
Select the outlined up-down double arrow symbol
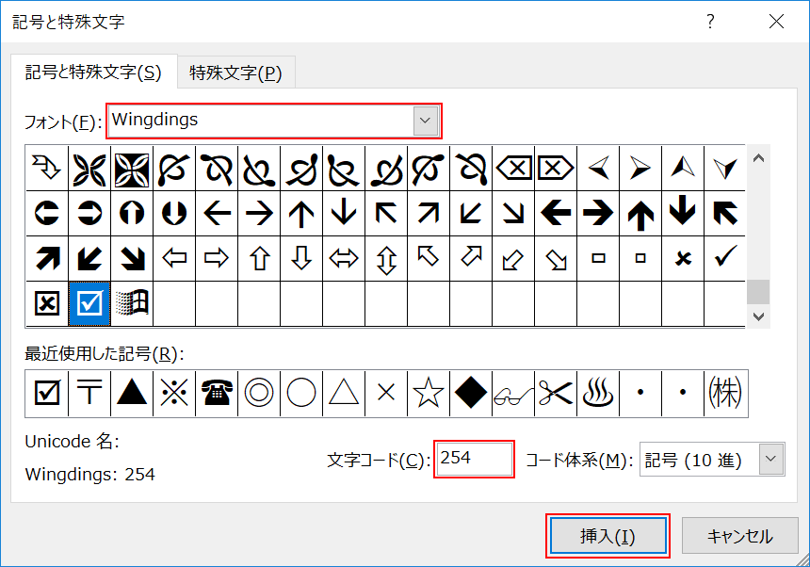point(386,258)
